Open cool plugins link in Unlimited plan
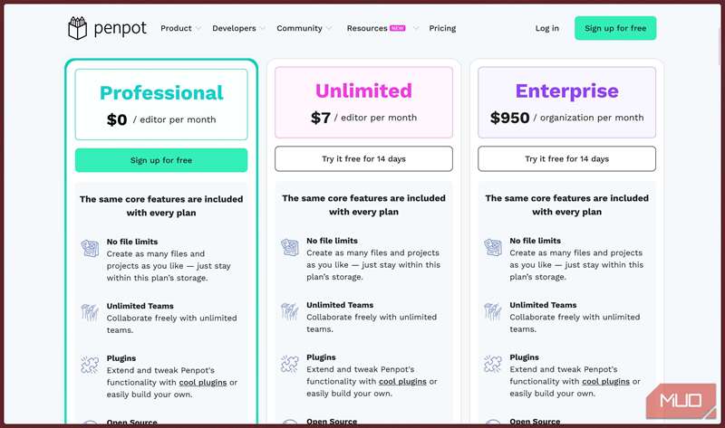Viewport: 725px width, 428px height. click(x=400, y=382)
